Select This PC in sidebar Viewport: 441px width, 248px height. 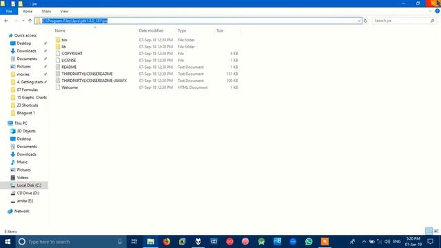21,123
